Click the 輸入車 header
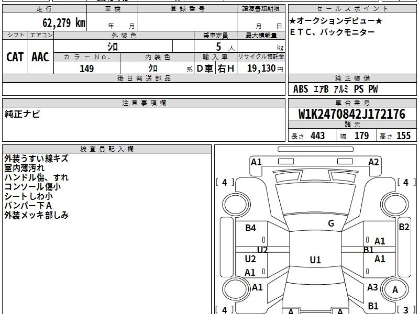Screen dimensions: 419x314 coord(215,57)
